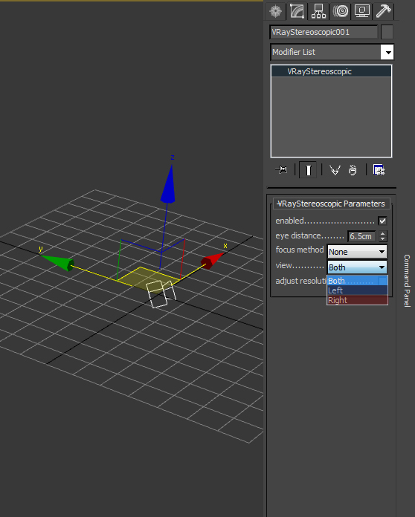Choose Both from the view list
The image size is (415, 517).
click(x=357, y=281)
